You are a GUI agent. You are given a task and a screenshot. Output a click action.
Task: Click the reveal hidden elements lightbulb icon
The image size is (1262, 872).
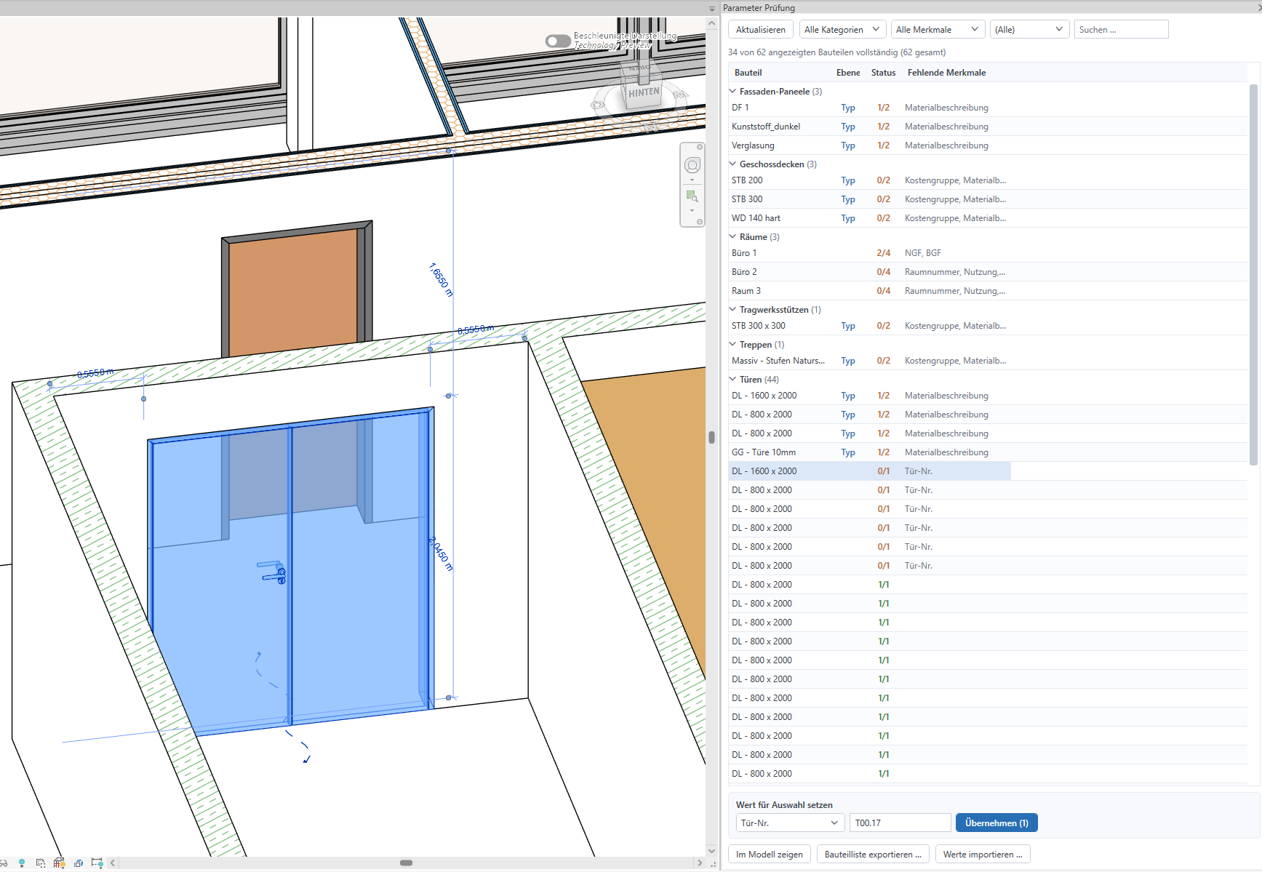click(x=22, y=863)
